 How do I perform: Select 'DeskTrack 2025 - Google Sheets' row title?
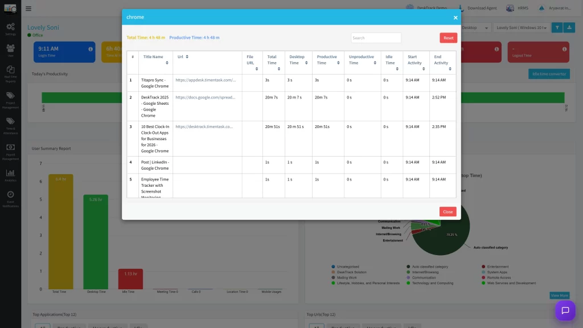155,106
